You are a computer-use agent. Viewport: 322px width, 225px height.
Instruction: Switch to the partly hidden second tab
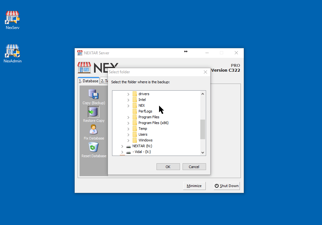point(104,81)
